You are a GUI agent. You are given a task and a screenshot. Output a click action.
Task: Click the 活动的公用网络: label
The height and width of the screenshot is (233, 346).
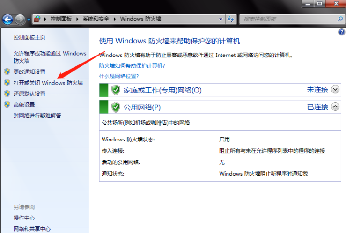[x=121, y=162]
